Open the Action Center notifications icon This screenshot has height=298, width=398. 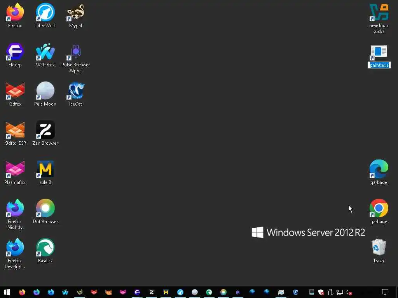[385, 292]
